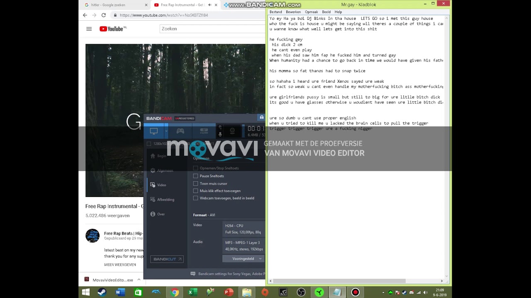
Task: Open Word from the taskbar
Action: pyautogui.click(x=120, y=292)
